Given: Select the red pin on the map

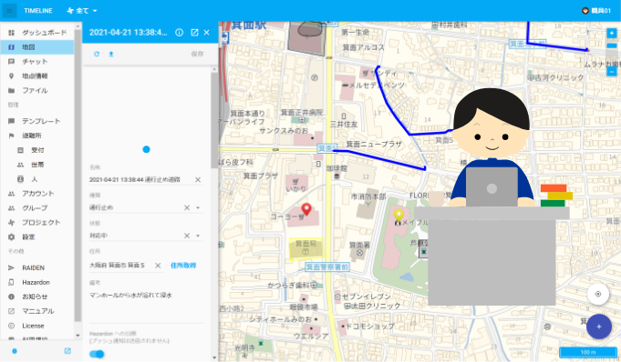Looking at the screenshot, I should 306,208.
